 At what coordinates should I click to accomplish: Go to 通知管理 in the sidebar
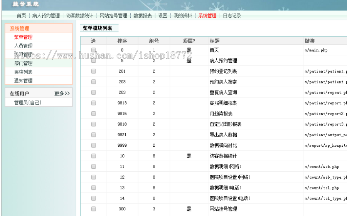(23, 80)
